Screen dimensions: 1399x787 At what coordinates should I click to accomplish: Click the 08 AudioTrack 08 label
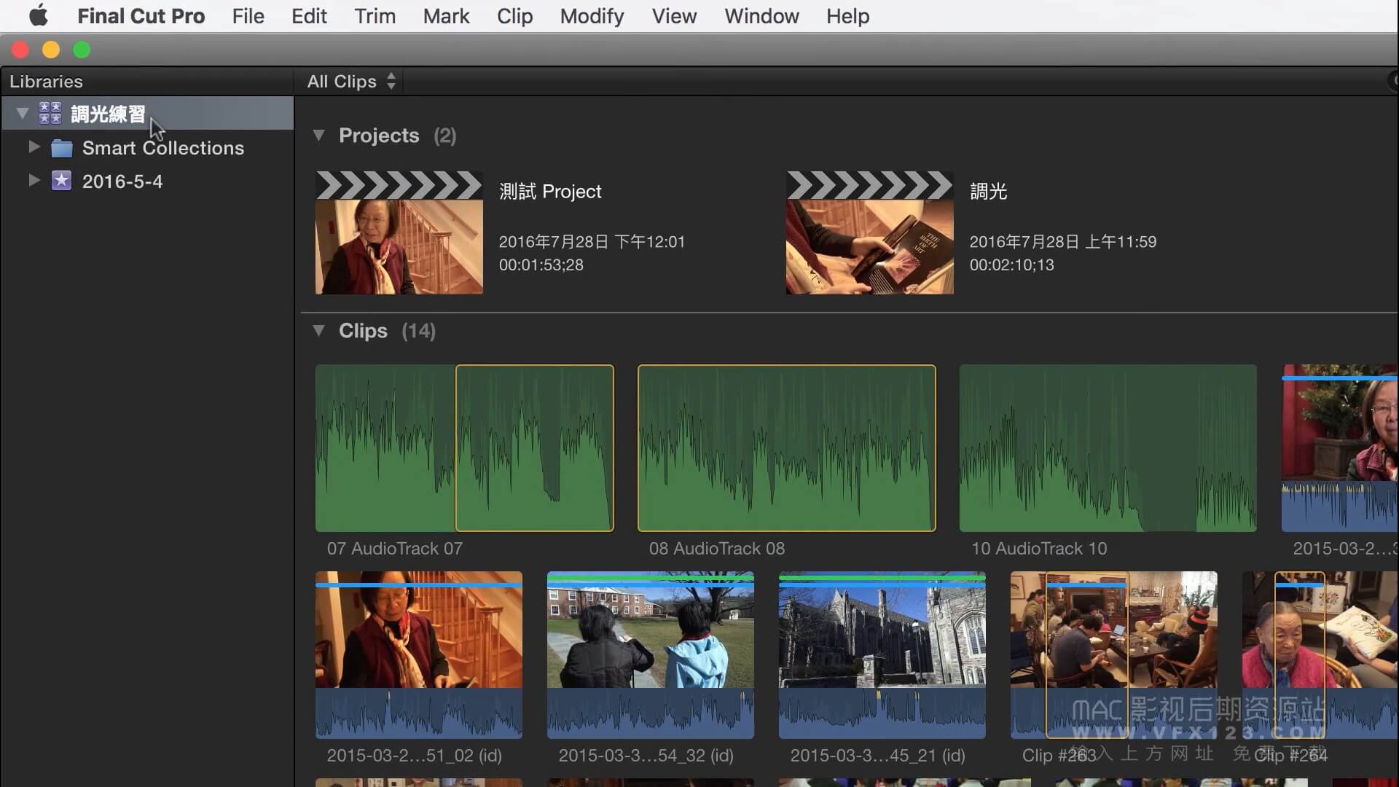point(717,549)
